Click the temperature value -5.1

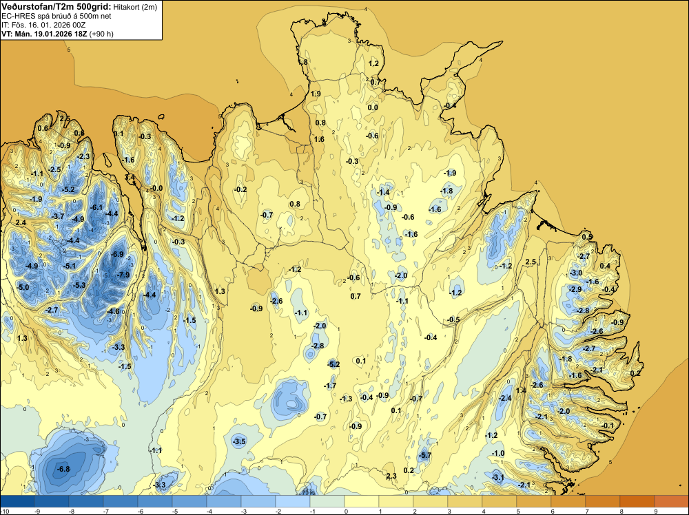(x=70, y=266)
